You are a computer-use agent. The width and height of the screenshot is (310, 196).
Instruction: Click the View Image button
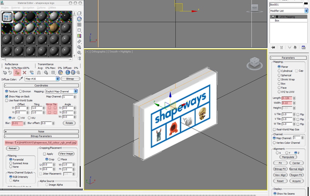click(66, 154)
